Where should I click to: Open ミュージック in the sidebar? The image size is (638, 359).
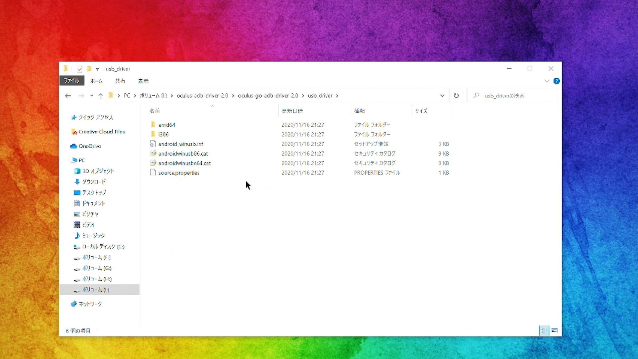(x=93, y=236)
